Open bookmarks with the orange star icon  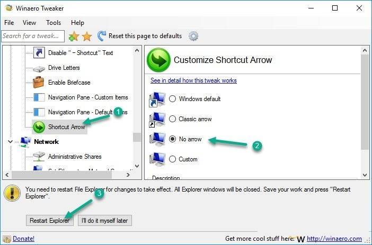[87, 37]
